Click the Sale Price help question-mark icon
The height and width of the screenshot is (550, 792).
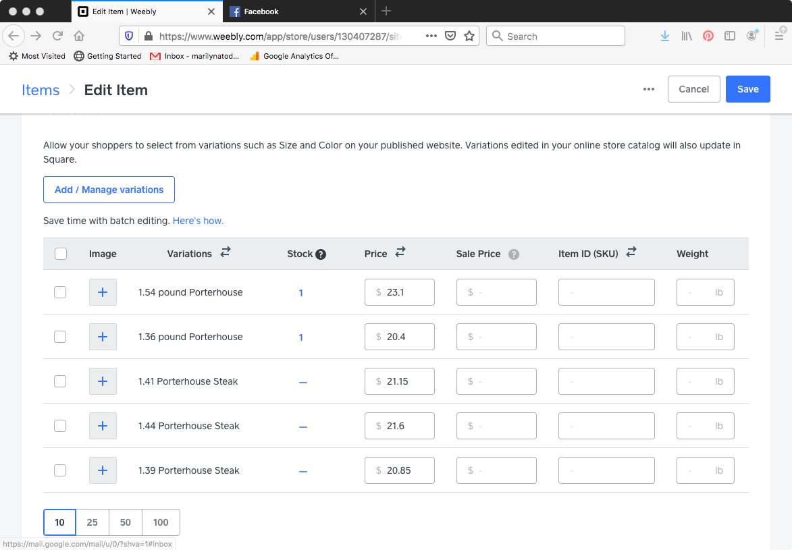(513, 254)
